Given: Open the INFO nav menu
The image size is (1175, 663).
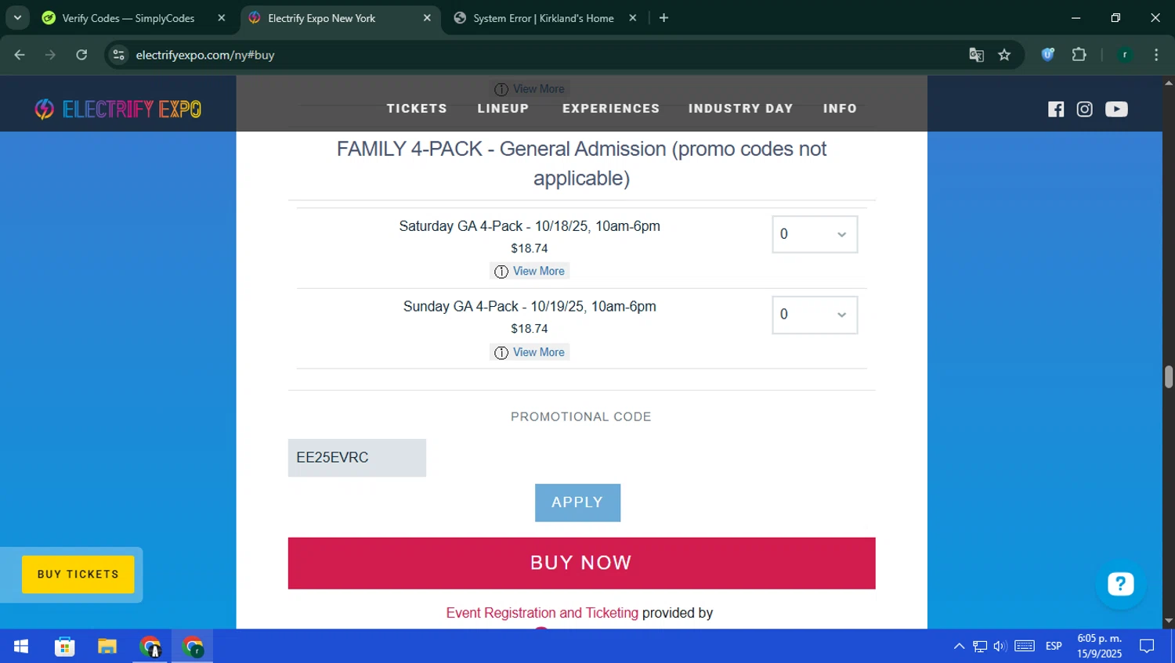Looking at the screenshot, I should point(840,109).
